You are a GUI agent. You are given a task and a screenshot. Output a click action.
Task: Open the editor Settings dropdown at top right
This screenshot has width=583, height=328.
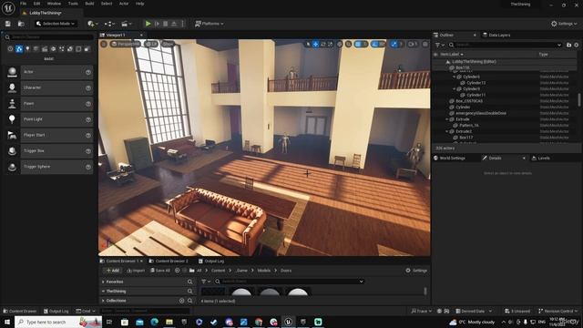[564, 24]
